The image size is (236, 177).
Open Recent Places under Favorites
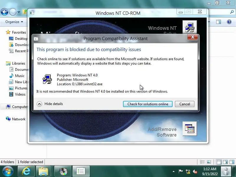click(18, 51)
